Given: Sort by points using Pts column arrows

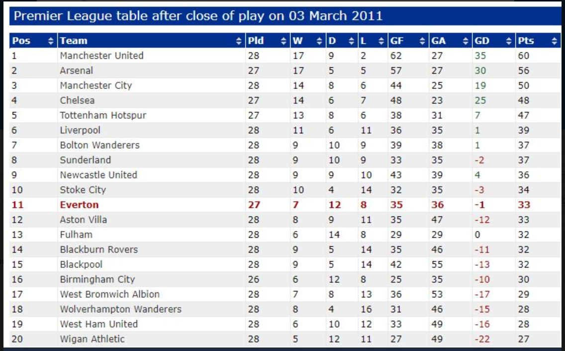Looking at the screenshot, I should tap(554, 41).
